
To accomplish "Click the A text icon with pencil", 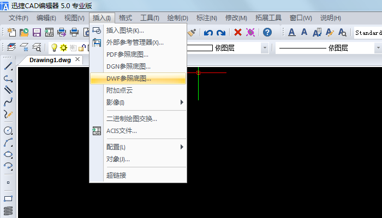I will pyautogui.click(x=330, y=32).
